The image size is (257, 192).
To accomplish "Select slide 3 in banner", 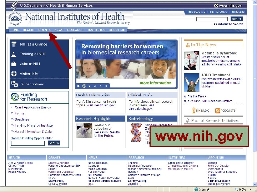I will (x=95, y=86).
